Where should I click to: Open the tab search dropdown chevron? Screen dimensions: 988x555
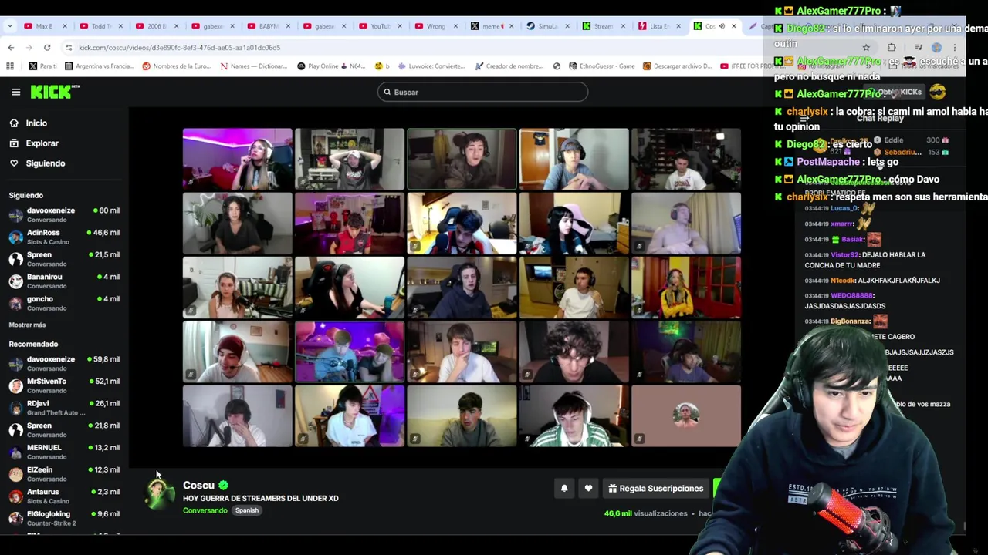pyautogui.click(x=10, y=26)
